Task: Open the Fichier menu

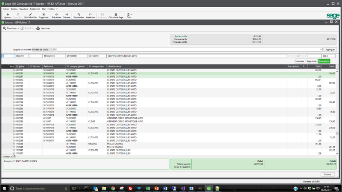Action: tap(6, 9)
